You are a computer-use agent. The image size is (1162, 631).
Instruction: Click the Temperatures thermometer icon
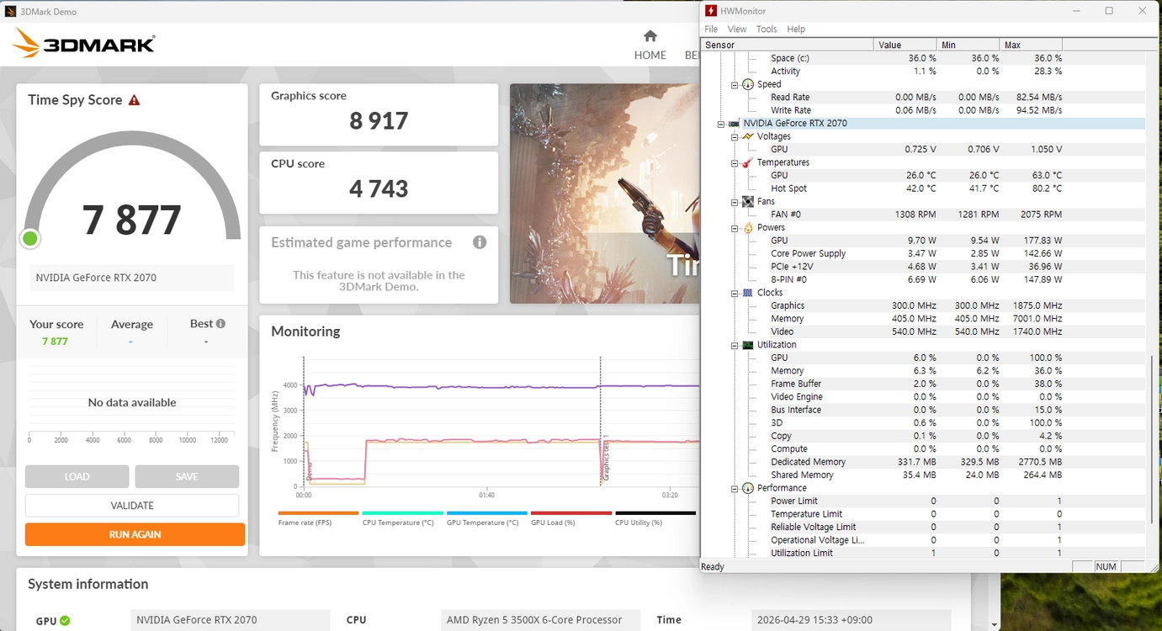(x=747, y=162)
